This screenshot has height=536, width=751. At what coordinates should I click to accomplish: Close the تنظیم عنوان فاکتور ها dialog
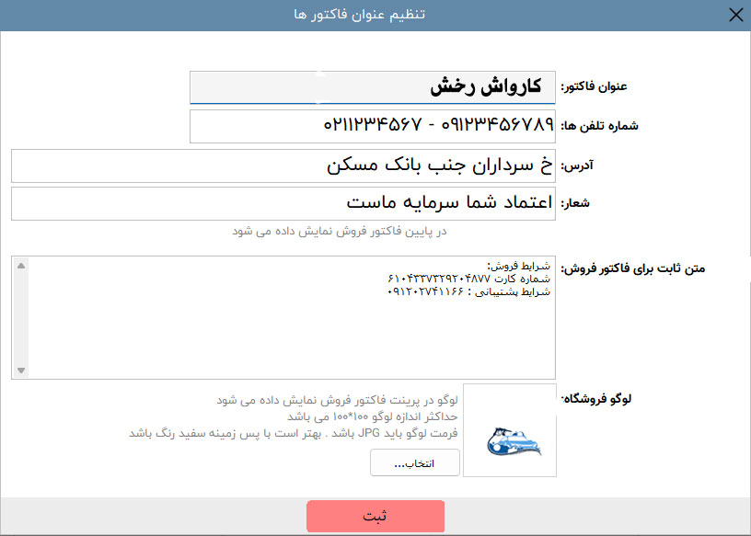pyautogui.click(x=735, y=15)
